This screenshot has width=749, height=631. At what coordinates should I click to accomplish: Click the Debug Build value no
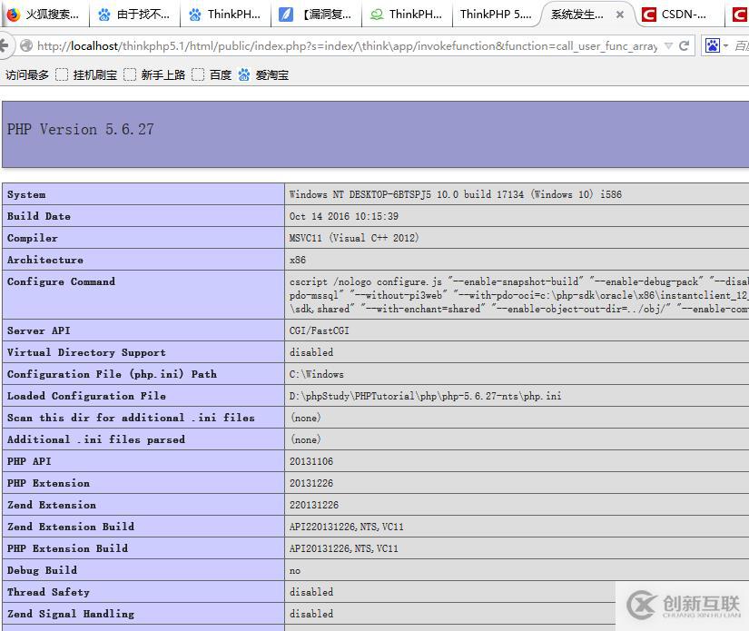click(295, 571)
